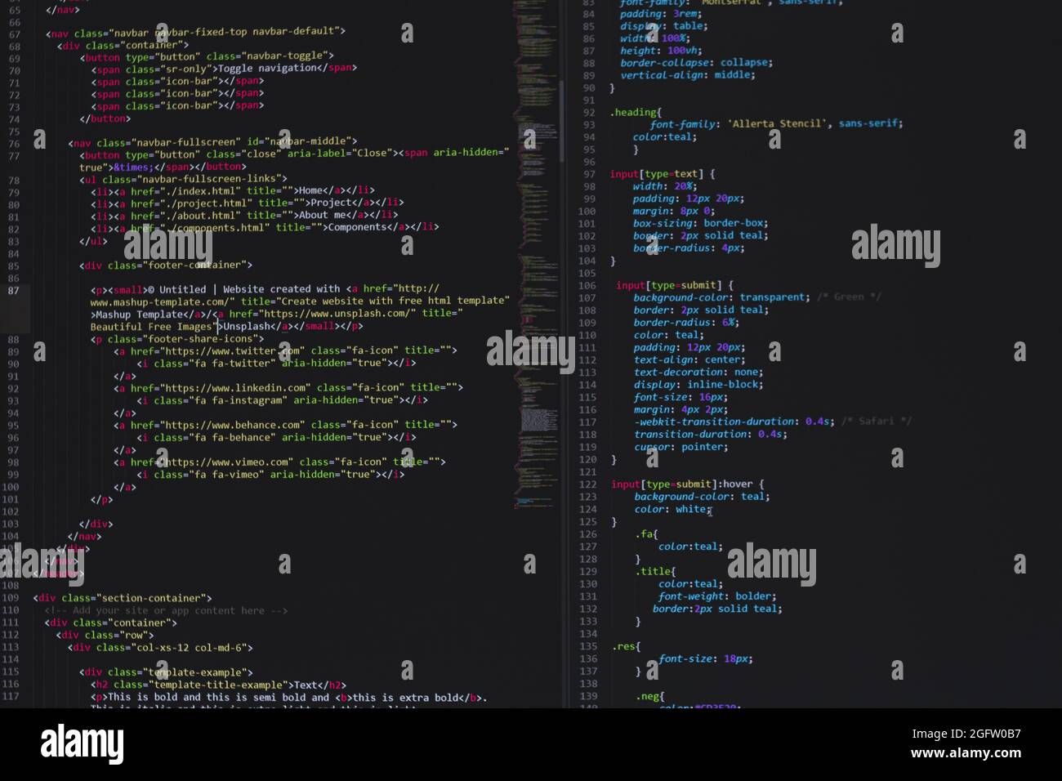Click the 'Allerta Stencil' font name

(x=778, y=123)
